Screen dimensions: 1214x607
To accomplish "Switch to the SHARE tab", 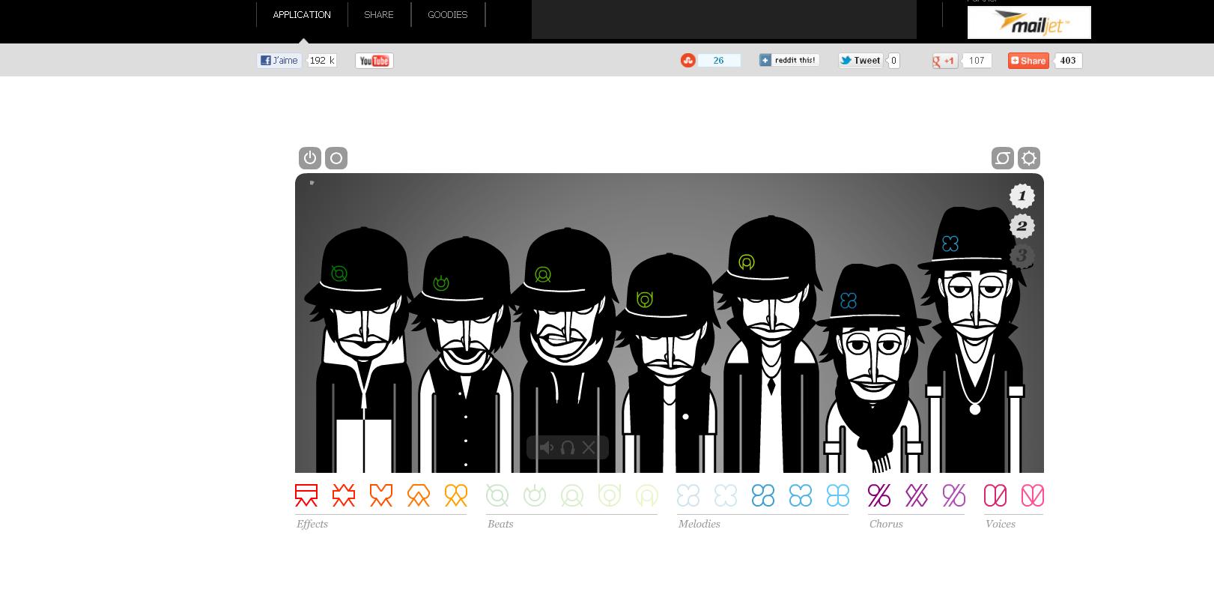I will (x=379, y=15).
